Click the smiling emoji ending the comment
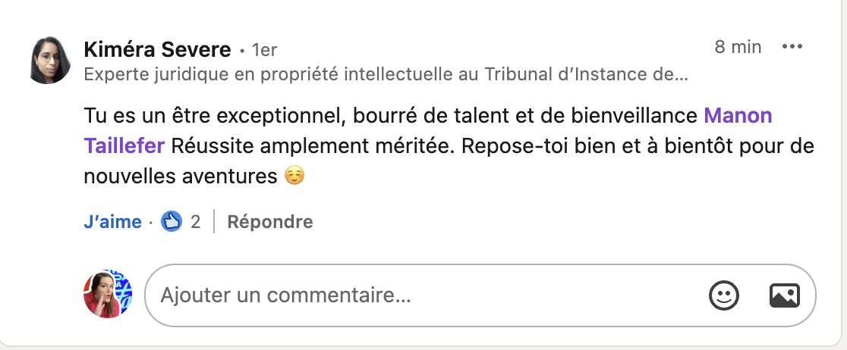847x350 pixels. pos(294,175)
